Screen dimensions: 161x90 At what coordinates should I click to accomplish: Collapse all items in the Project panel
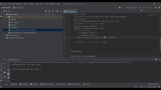[53, 11]
